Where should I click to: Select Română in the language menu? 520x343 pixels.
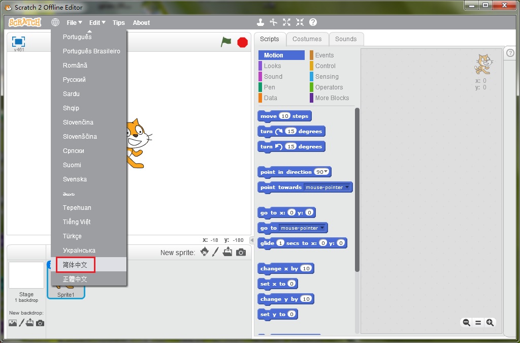coord(89,66)
